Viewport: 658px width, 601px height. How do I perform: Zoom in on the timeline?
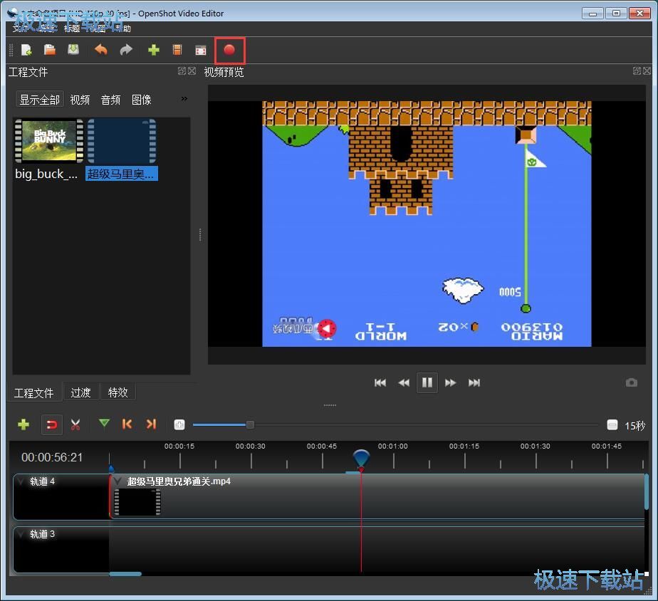tap(179, 424)
